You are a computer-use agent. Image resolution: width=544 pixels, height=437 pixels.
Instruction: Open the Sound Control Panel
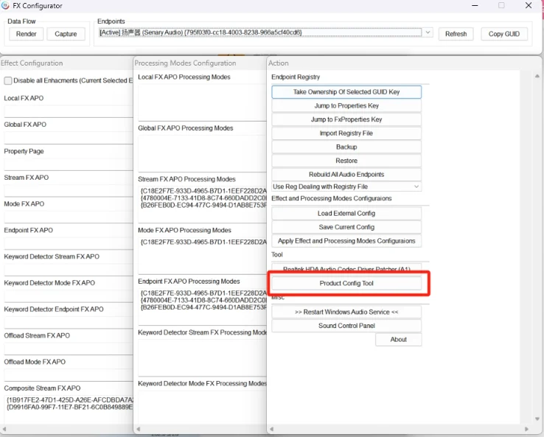tap(346, 326)
